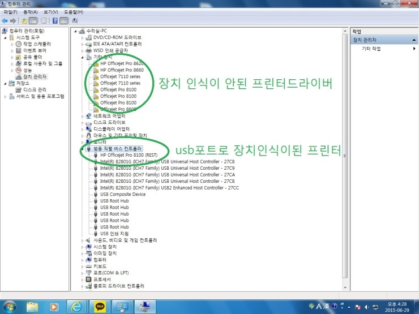The image size is (419, 314).
Task: Expand 포트(COM & LPT) category
Action: pyautogui.click(x=83, y=273)
